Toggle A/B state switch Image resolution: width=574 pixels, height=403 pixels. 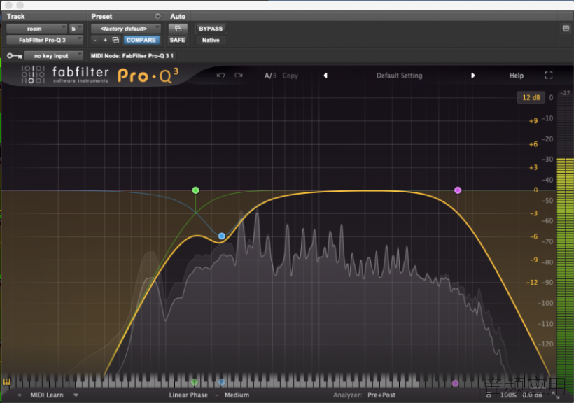[270, 76]
